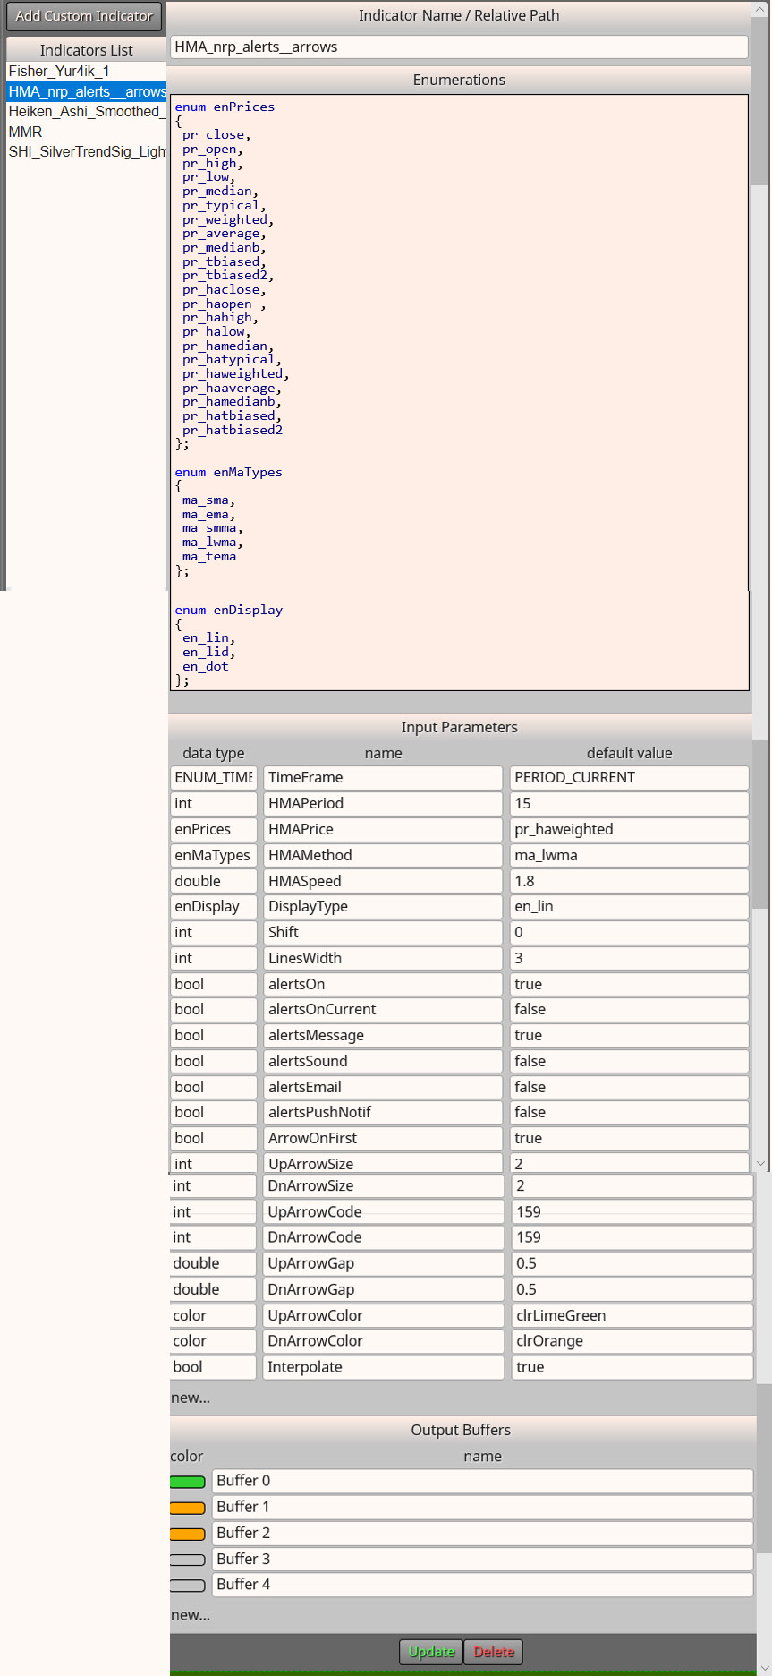Select SHI_SilverTrendSig indicator entry
The width and height of the screenshot is (772, 1676).
point(87,151)
